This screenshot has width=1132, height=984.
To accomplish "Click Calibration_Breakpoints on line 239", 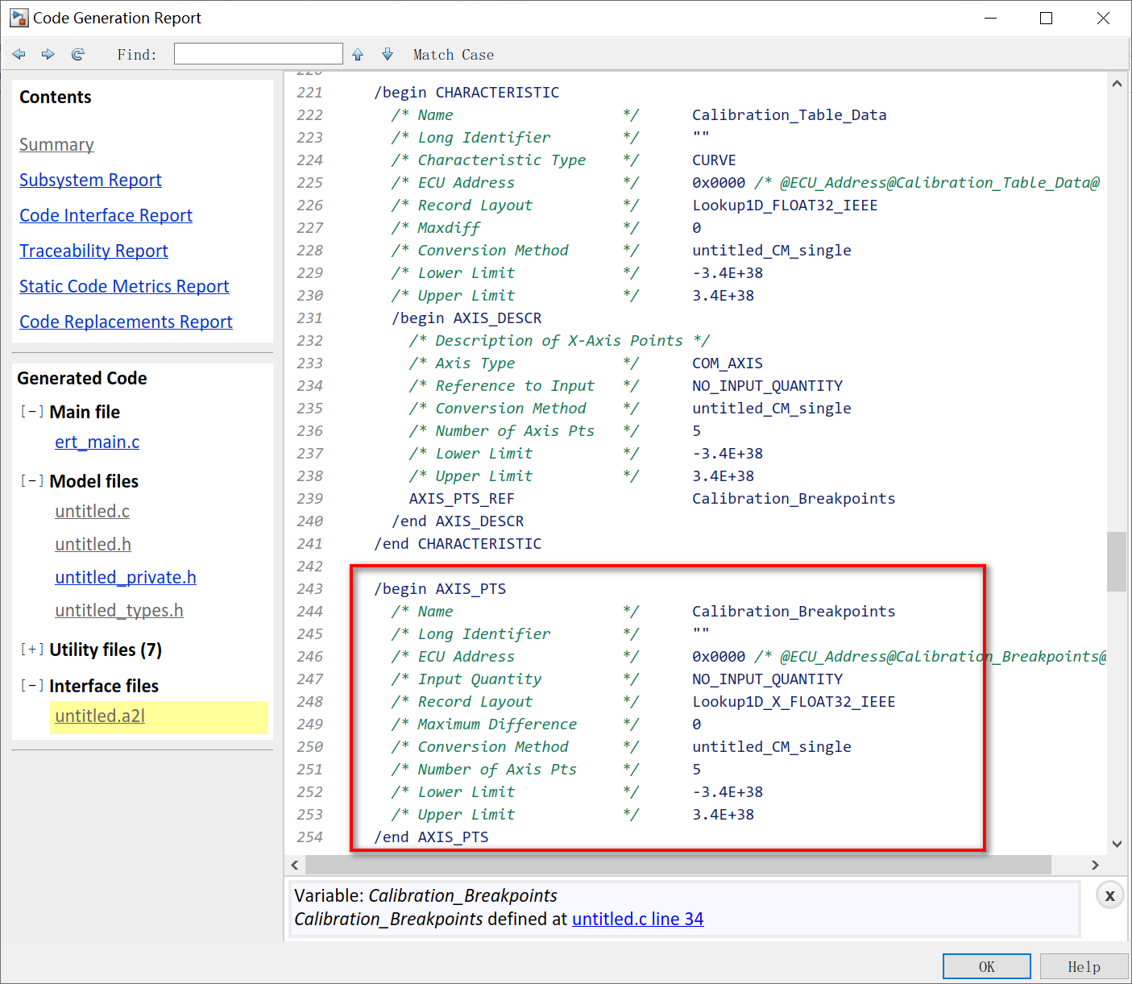I will (794, 498).
